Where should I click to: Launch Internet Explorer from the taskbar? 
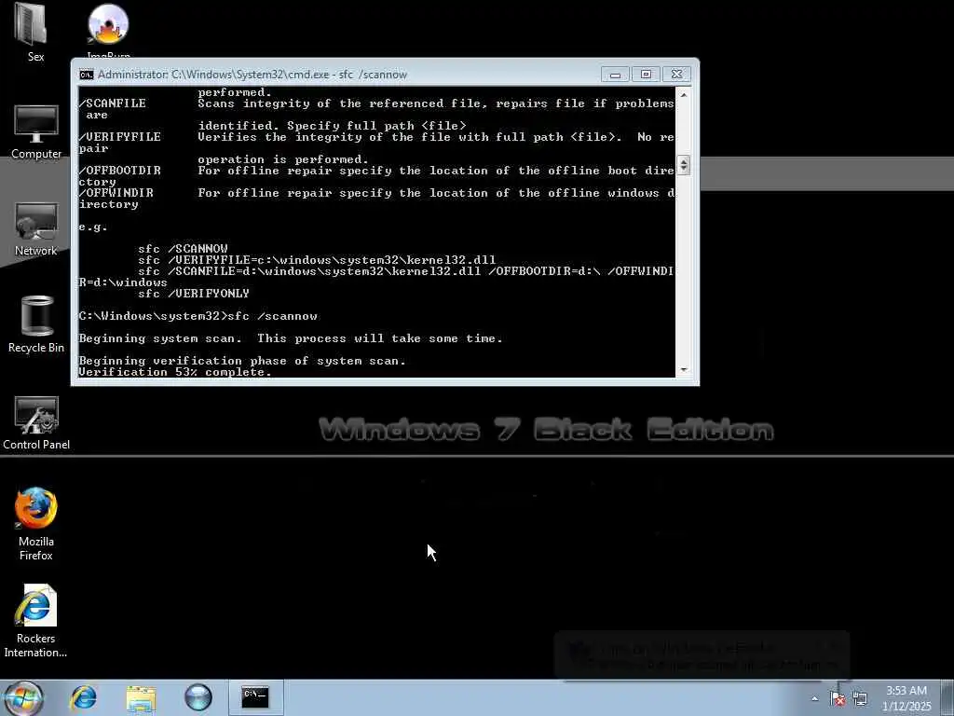pos(84,697)
